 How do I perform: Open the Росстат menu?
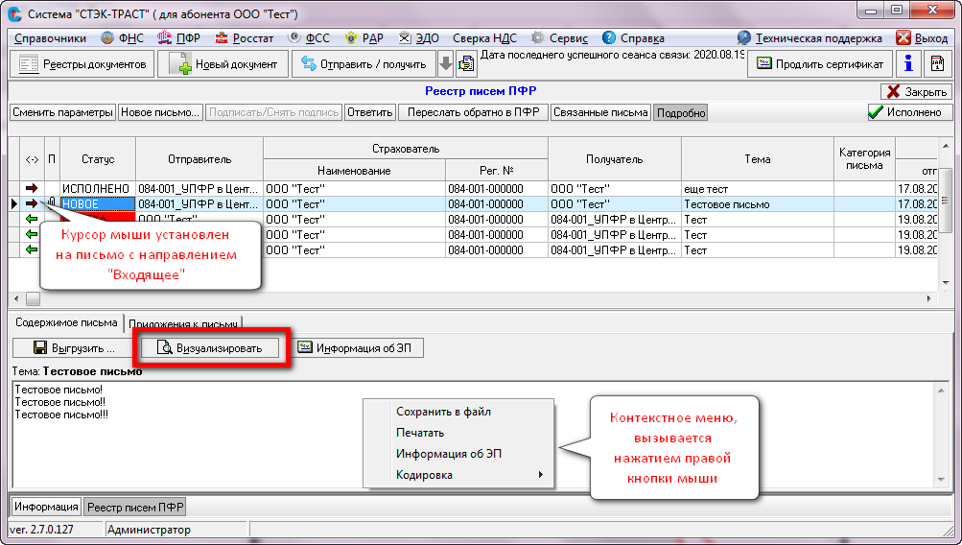245,38
